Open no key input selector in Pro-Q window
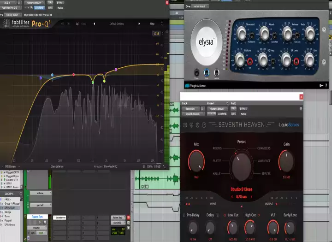 [x=12, y=15]
